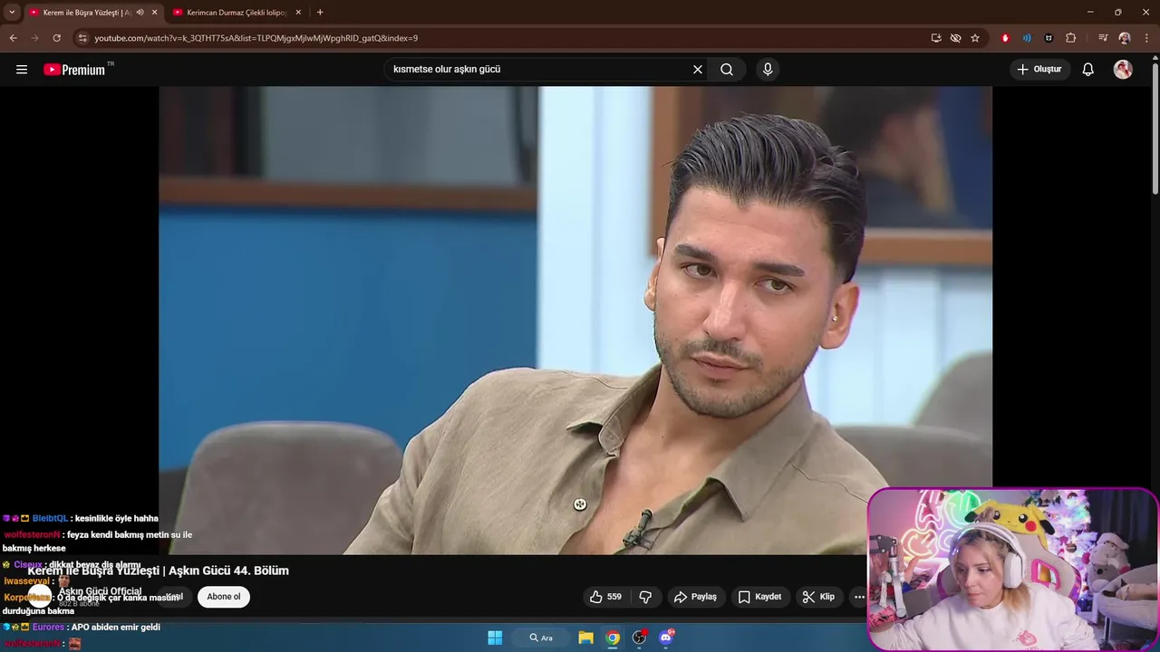This screenshot has height=652, width=1160.
Task: Reload the current page
Action: click(x=56, y=38)
